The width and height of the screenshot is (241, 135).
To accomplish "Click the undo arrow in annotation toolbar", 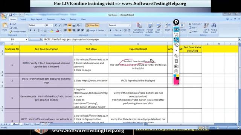I will [176, 55].
